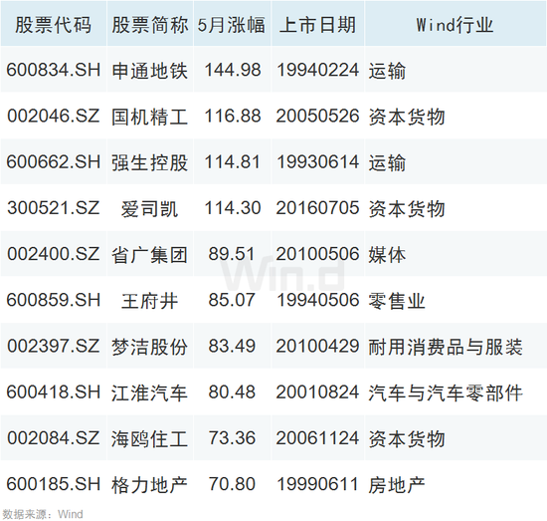Click listing date 20100506
Viewport: 547px width, 521px height.
(x=318, y=254)
